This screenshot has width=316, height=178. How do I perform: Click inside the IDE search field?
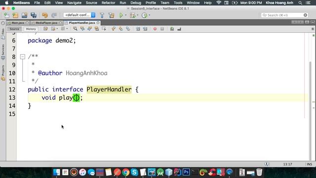point(284,15)
